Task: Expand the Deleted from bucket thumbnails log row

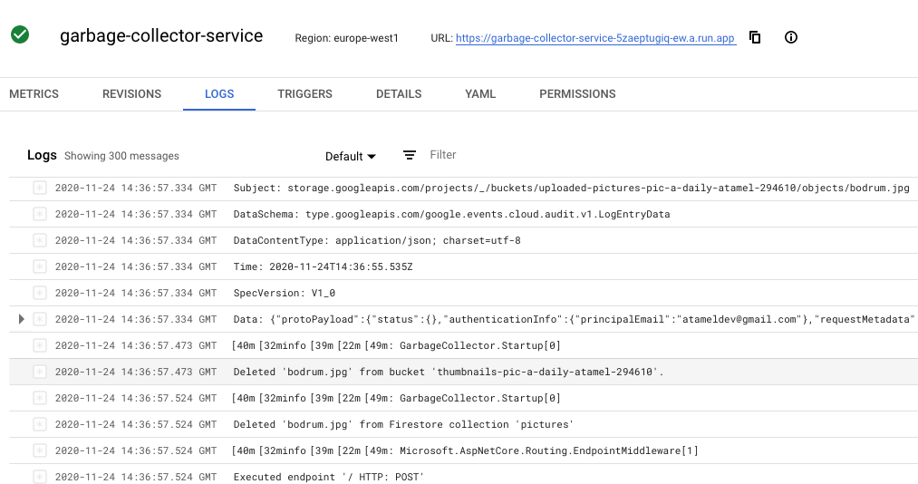Action: (448, 372)
